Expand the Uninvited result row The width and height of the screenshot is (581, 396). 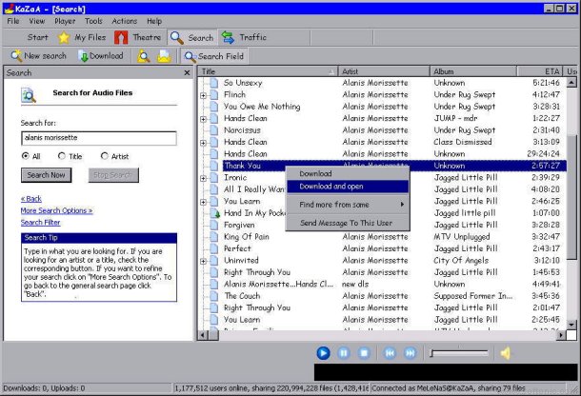203,262
